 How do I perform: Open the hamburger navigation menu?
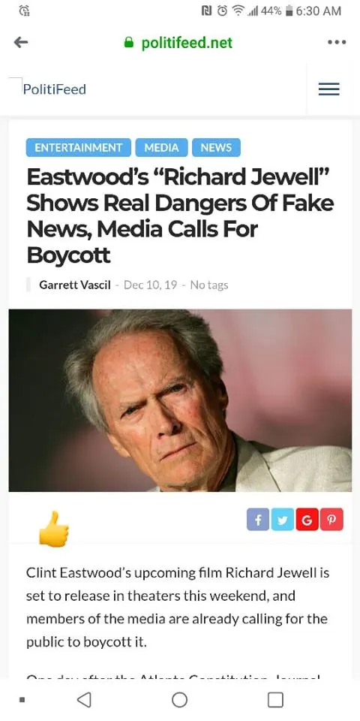(328, 89)
